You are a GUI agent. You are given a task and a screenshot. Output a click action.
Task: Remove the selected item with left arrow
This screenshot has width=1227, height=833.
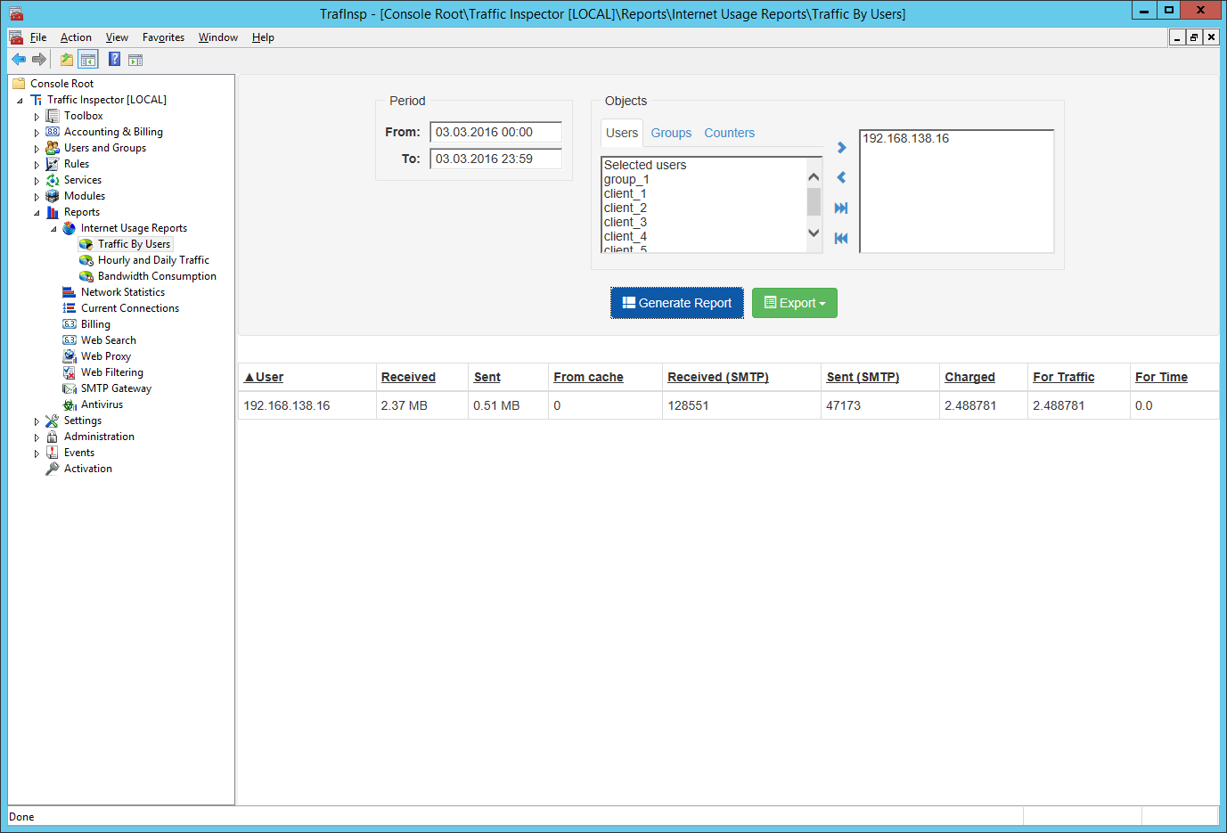tap(841, 178)
